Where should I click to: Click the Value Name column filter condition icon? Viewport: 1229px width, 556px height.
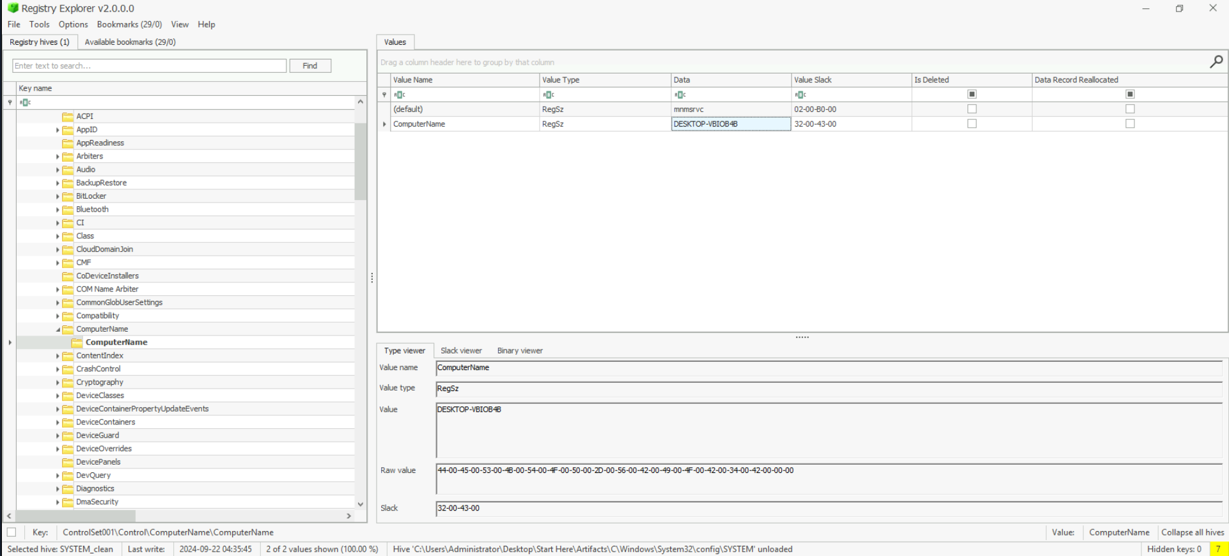tap(400, 95)
